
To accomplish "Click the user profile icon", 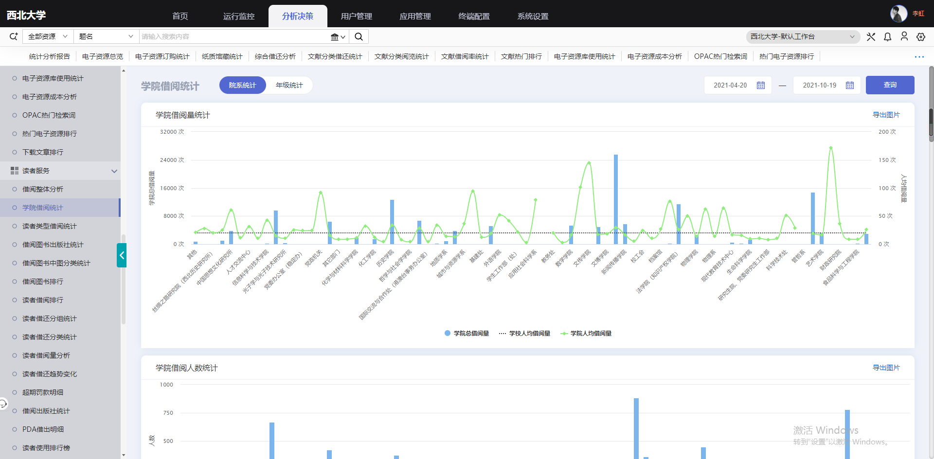I will (x=904, y=36).
